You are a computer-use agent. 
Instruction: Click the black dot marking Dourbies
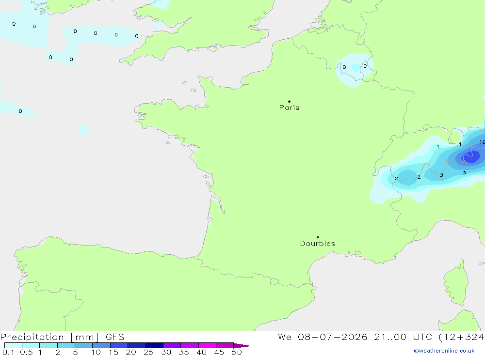click(x=318, y=237)
